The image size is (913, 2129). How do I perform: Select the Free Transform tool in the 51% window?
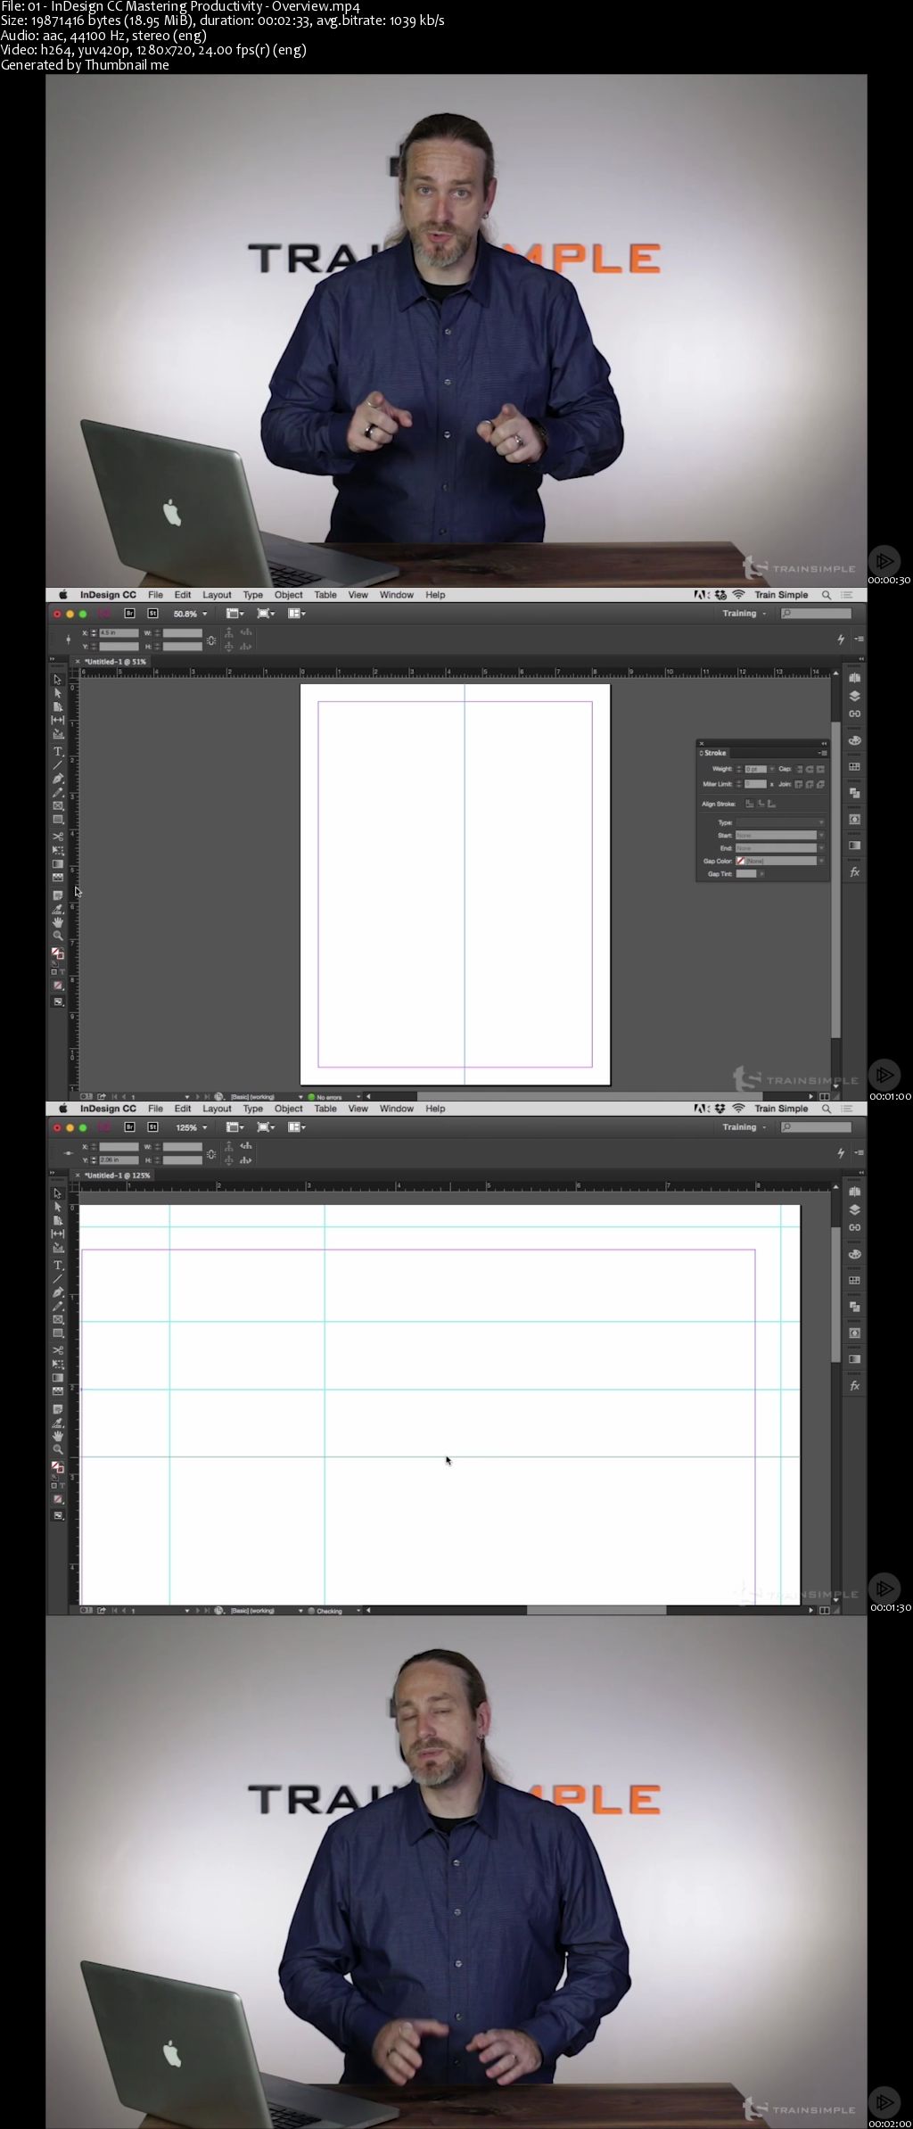pos(58,850)
